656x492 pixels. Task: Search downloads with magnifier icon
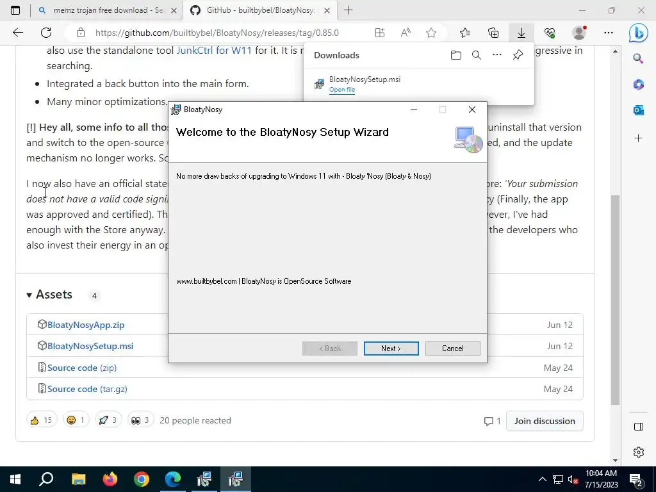477,55
